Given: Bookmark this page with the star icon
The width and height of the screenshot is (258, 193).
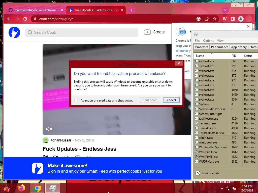Looking at the screenshot, I should click(x=215, y=19).
